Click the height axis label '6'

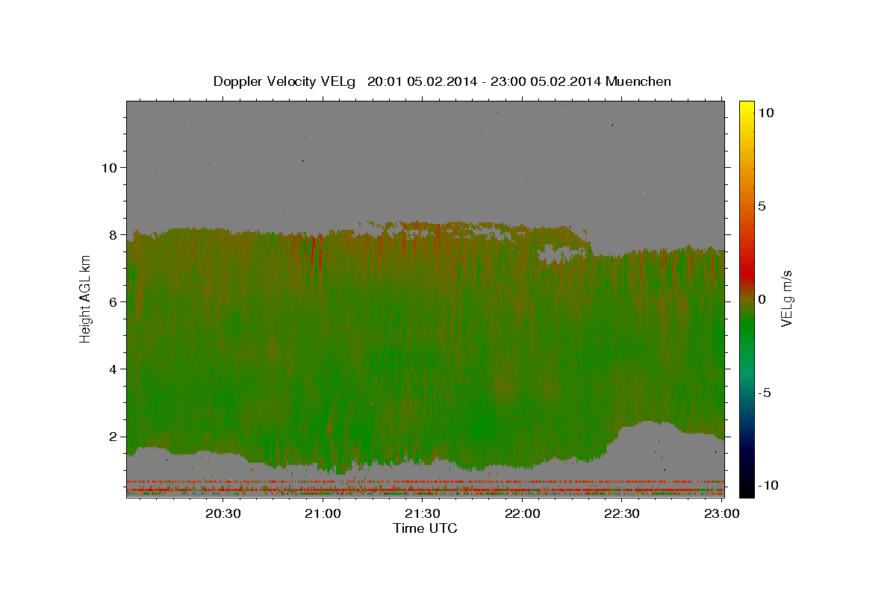point(112,301)
